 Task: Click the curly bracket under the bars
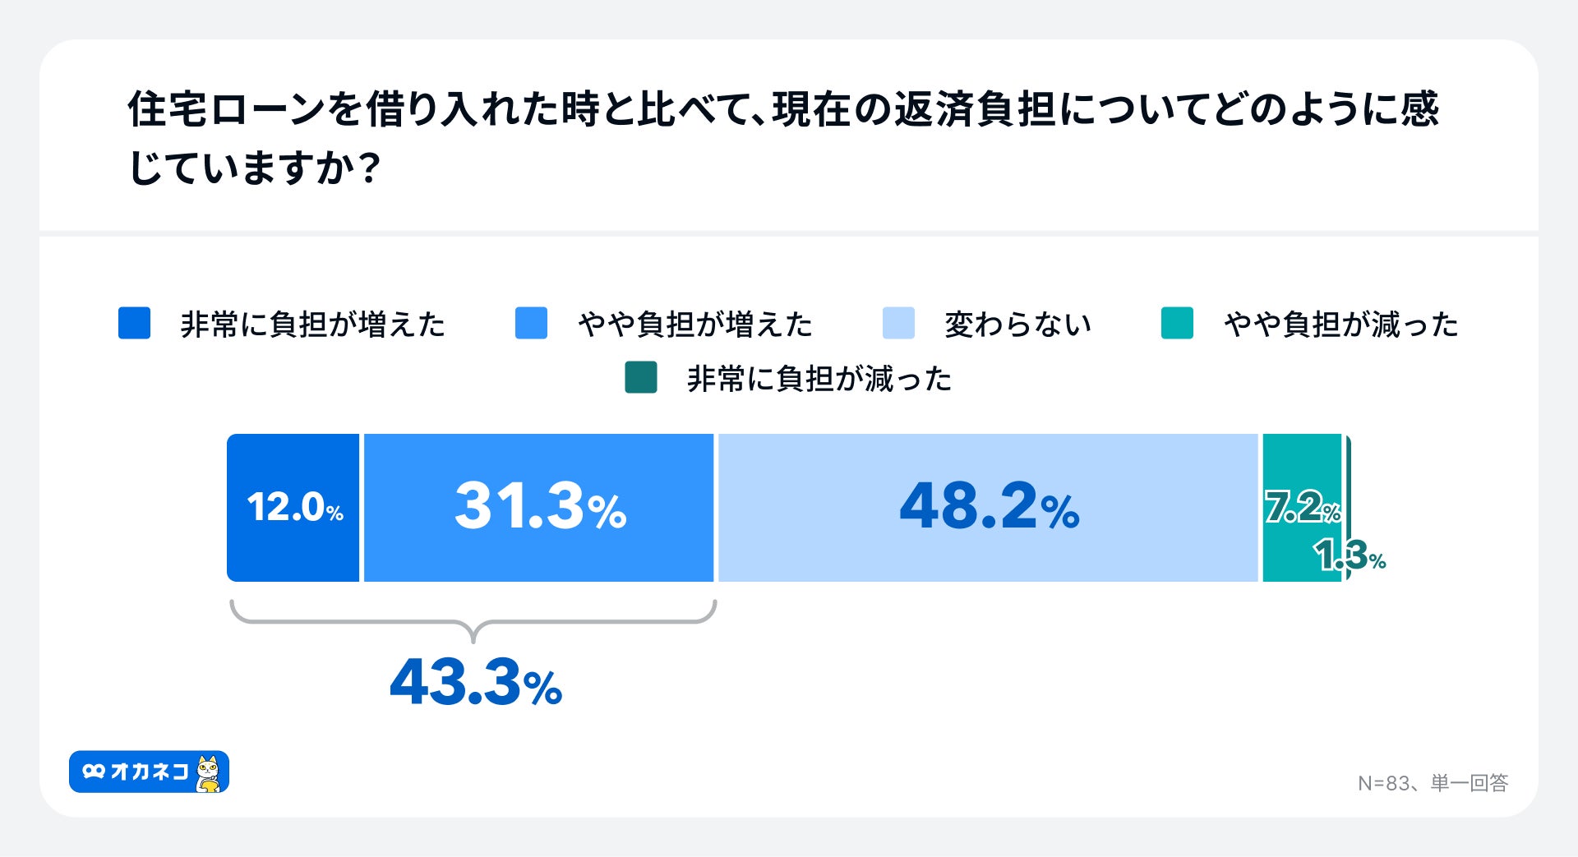click(473, 618)
